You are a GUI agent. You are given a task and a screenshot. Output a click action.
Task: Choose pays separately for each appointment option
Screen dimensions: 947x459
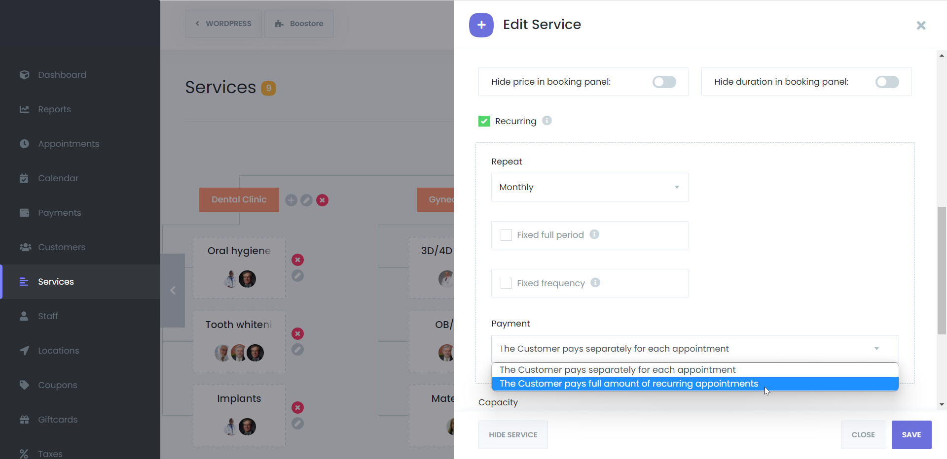click(617, 370)
